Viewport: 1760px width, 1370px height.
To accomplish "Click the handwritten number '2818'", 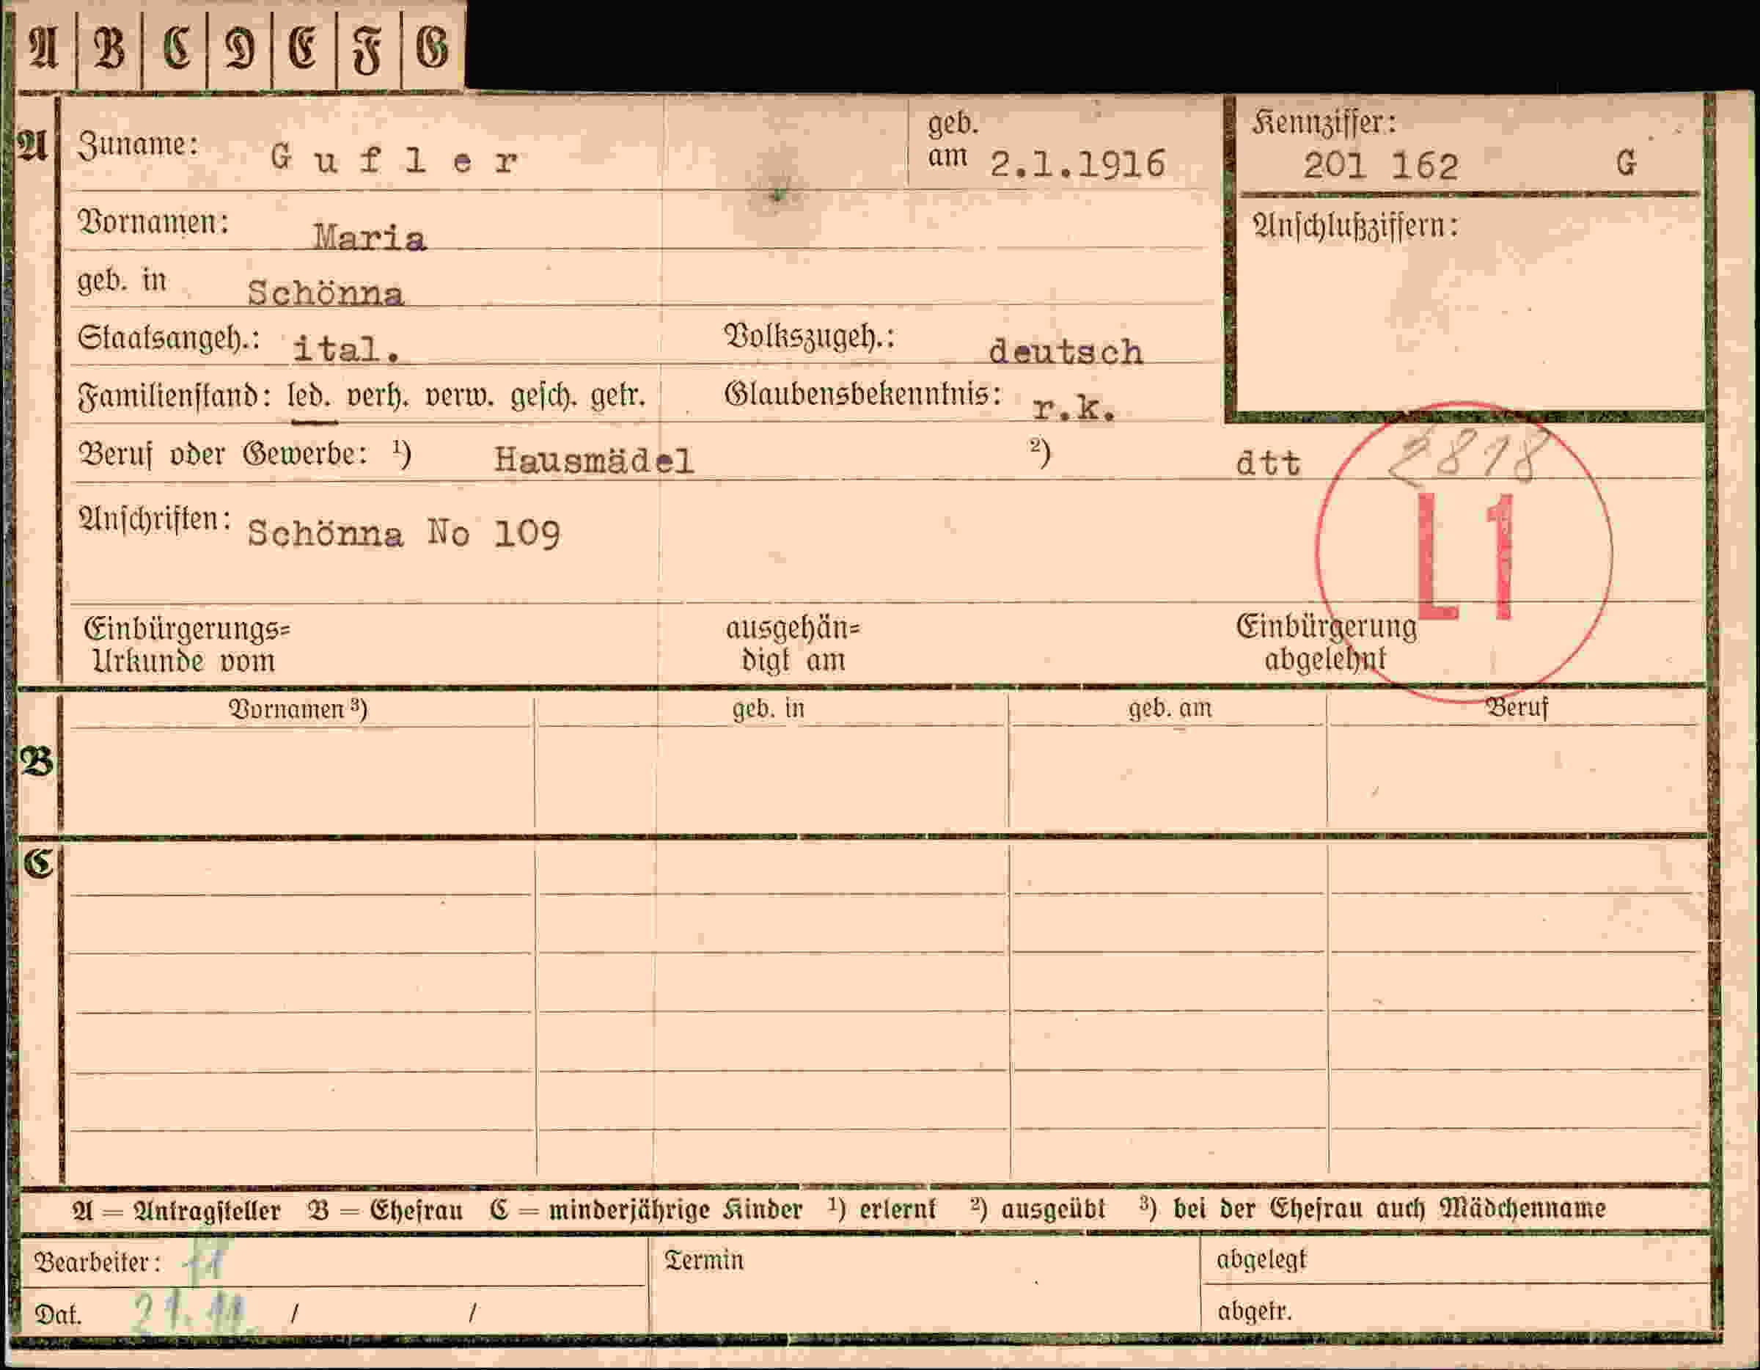I will (1469, 457).
